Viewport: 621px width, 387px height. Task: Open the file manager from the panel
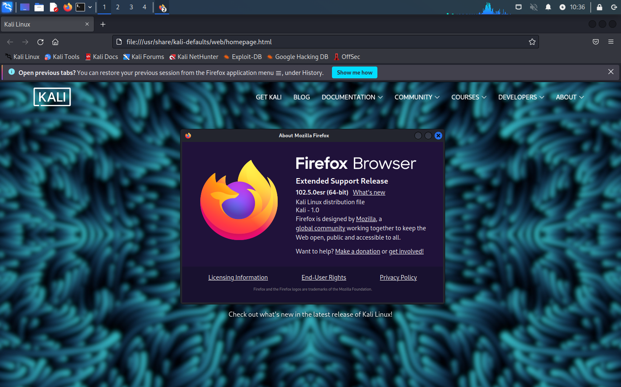39,7
